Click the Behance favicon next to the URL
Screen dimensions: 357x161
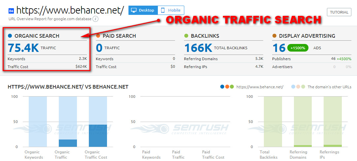click(11, 11)
